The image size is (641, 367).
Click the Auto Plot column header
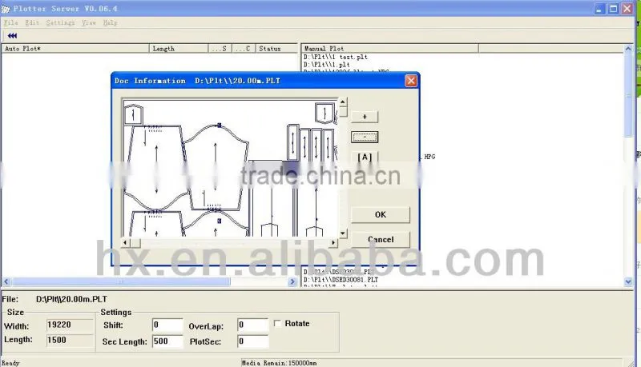tap(75, 49)
